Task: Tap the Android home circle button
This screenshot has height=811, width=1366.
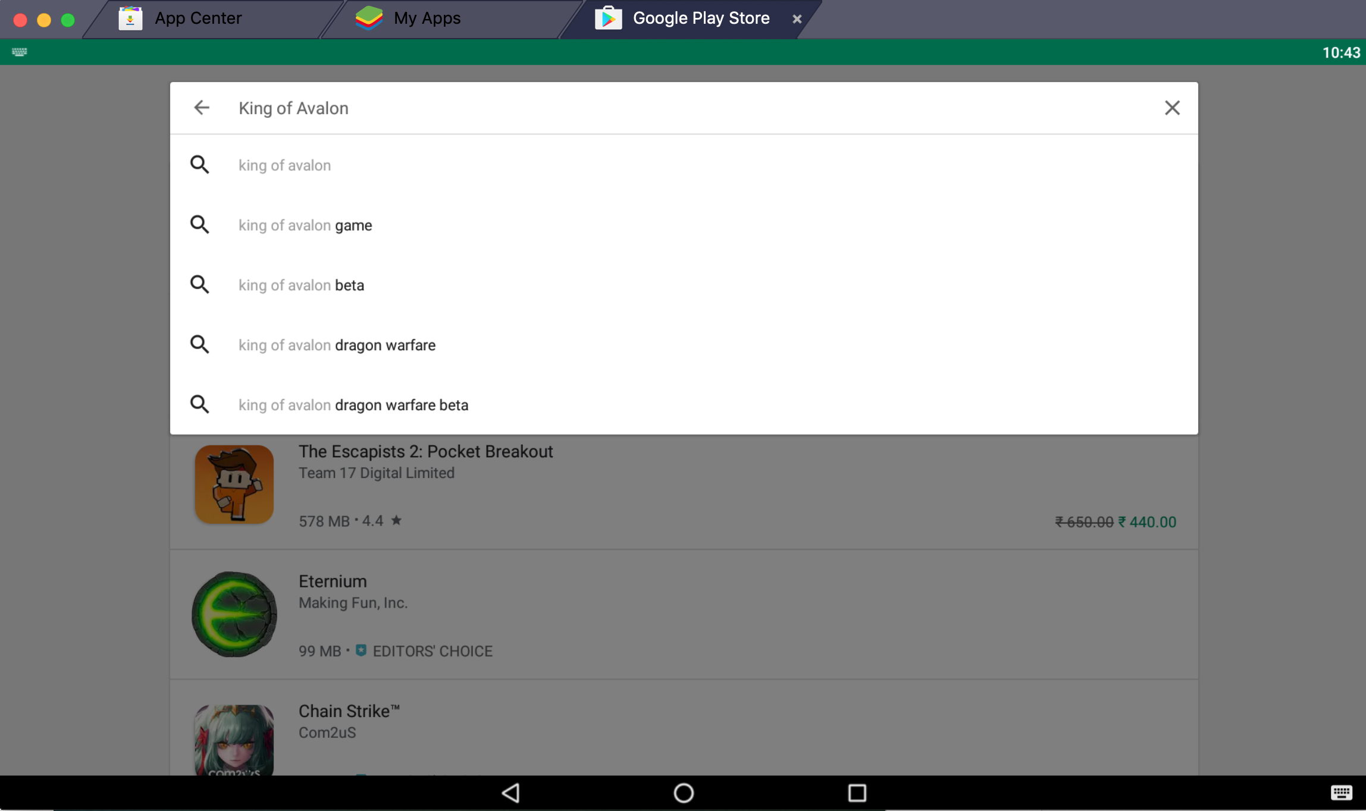Action: pos(684,793)
